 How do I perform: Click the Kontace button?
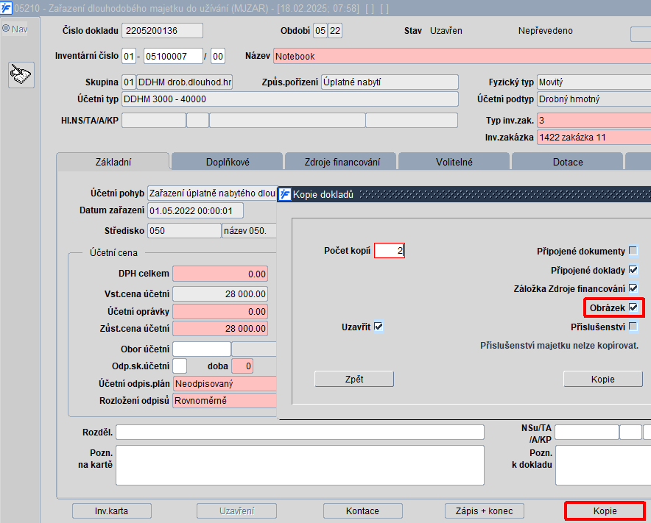(362, 511)
